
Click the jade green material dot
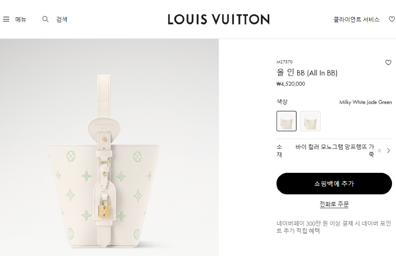379,151
